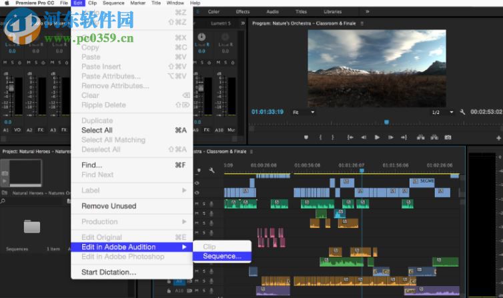Open the Sequence menu in menu bar
This screenshot has height=298, width=503.
click(113, 3)
